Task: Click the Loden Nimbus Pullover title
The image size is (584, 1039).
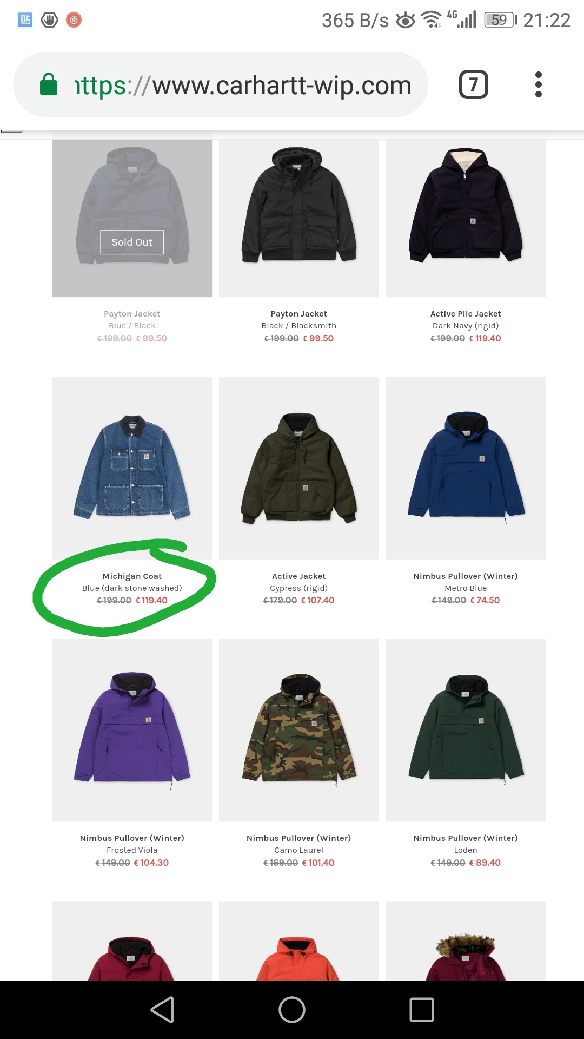Action: click(466, 838)
